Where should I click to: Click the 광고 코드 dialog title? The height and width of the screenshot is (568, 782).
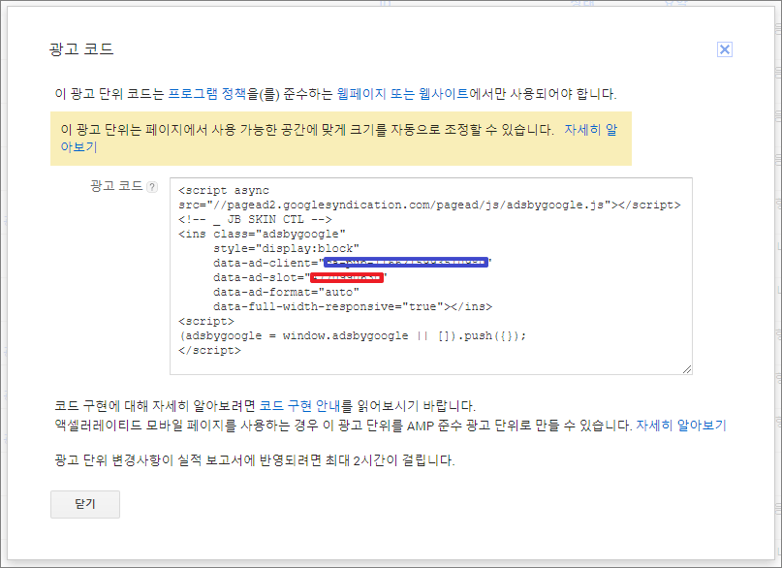point(81,48)
